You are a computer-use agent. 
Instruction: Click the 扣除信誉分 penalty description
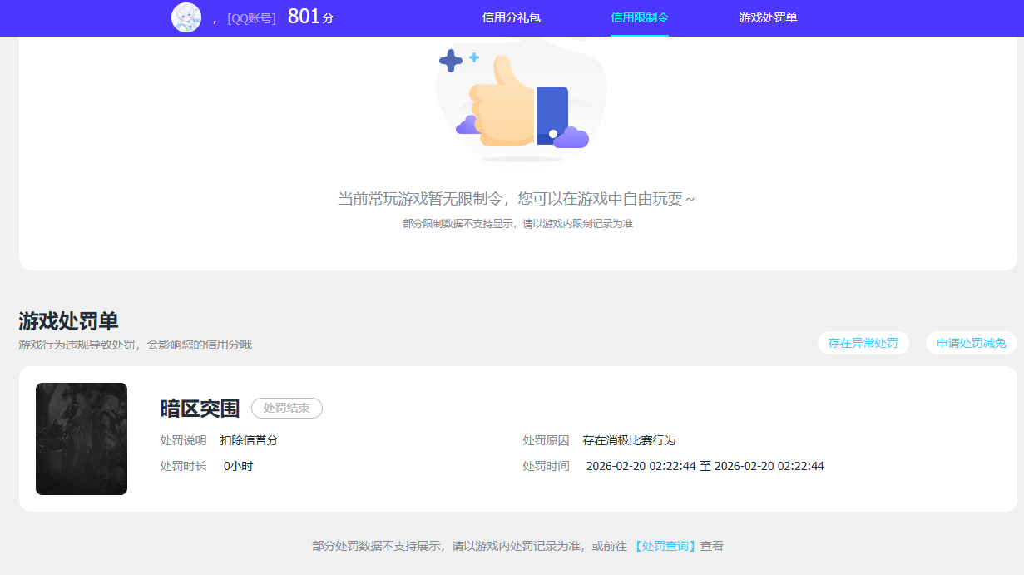[249, 440]
